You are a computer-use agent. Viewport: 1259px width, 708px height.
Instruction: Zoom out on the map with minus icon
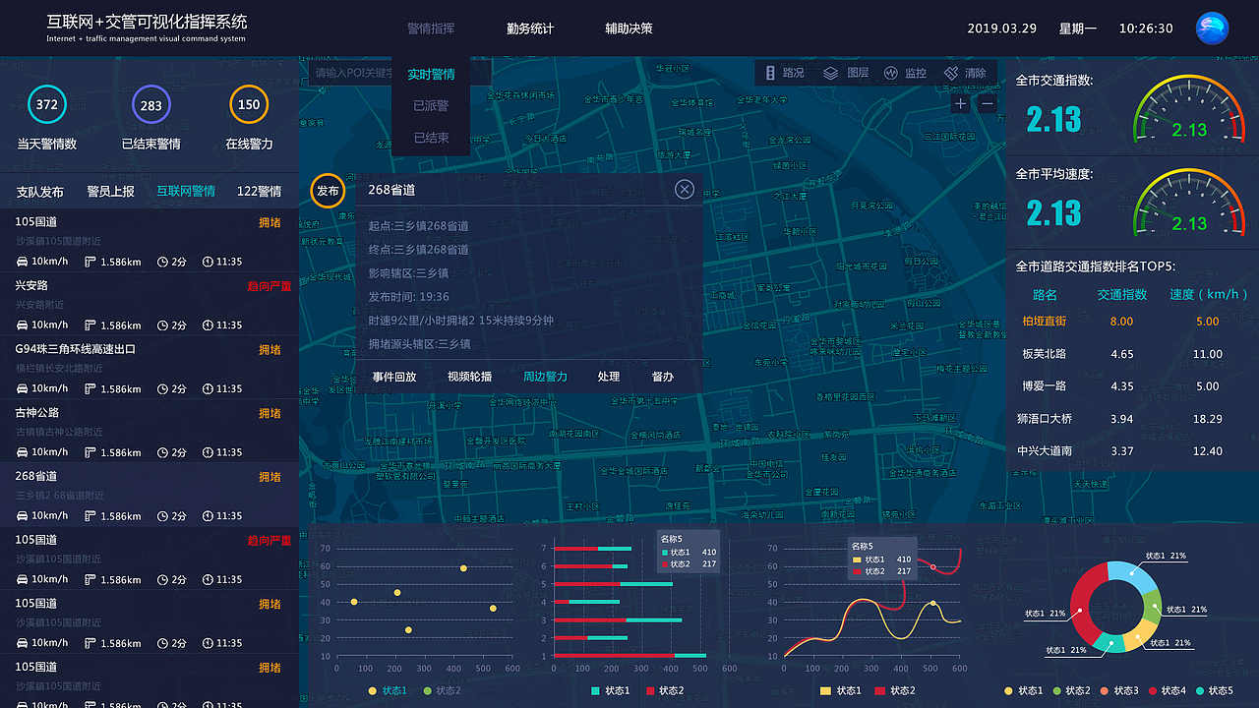[987, 103]
